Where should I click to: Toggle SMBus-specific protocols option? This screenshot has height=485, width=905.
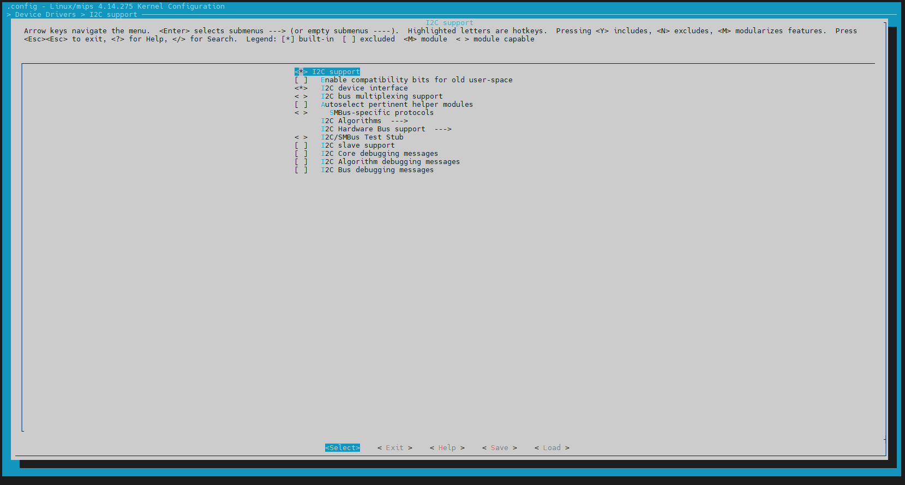[x=381, y=113]
